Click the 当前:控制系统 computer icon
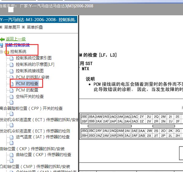Image resolution: width=183 pixels, height=172 pixels. 2,45
